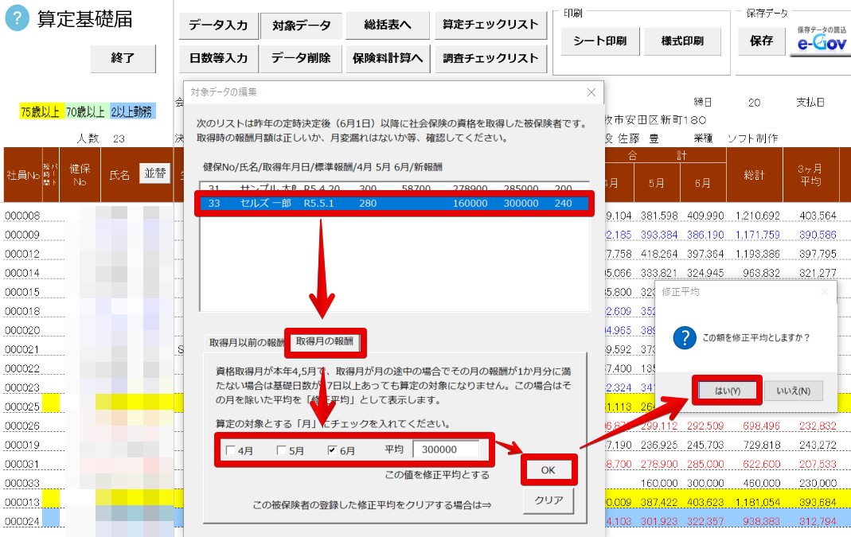Choose いいえ(N) in 修正平均 dialog

click(793, 391)
